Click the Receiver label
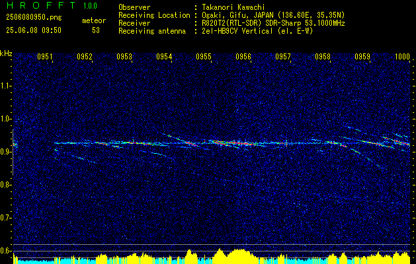The image size is (416, 264). point(134,23)
